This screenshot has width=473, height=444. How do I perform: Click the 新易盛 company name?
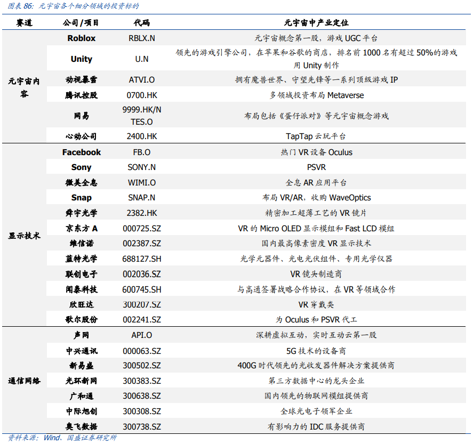(81, 366)
